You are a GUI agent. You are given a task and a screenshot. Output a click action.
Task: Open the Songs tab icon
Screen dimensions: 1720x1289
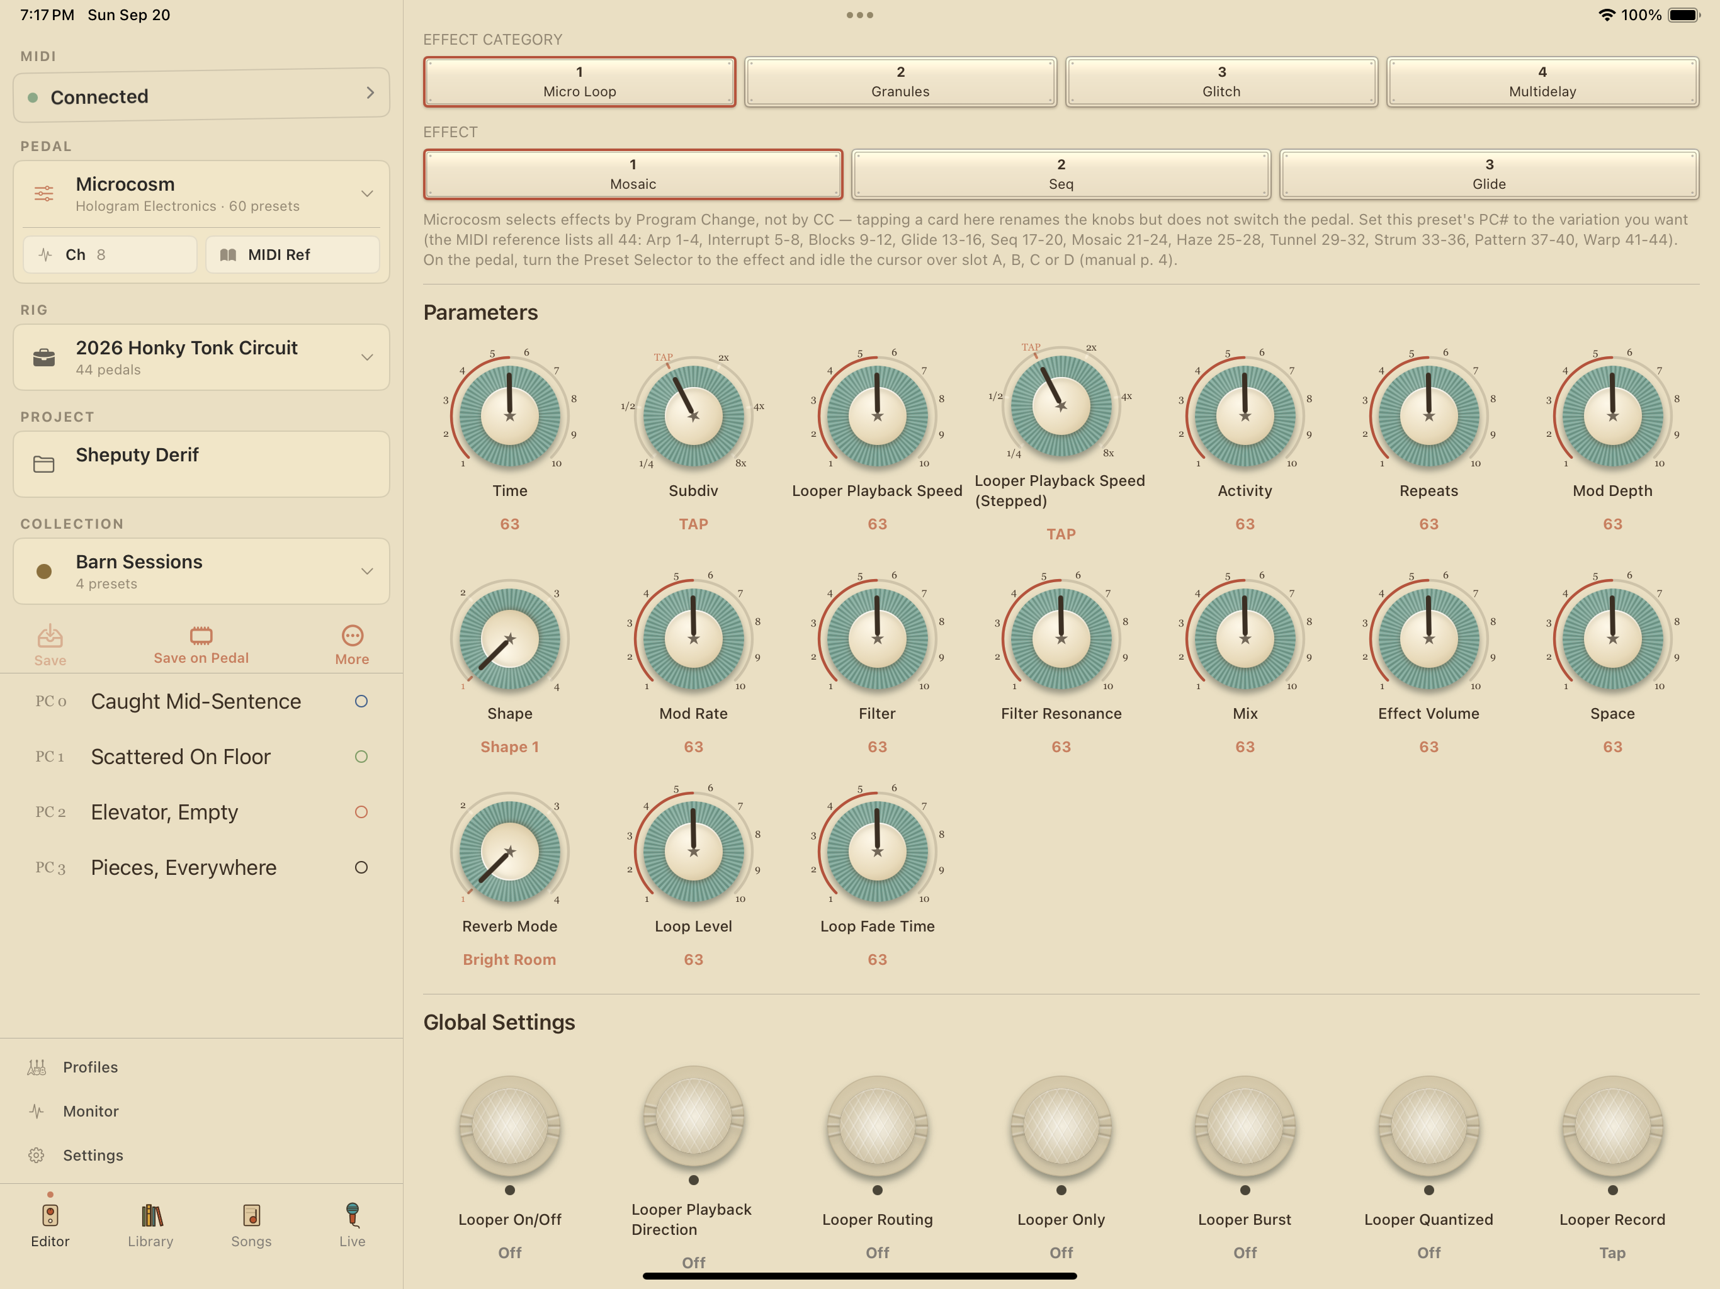pos(251,1215)
